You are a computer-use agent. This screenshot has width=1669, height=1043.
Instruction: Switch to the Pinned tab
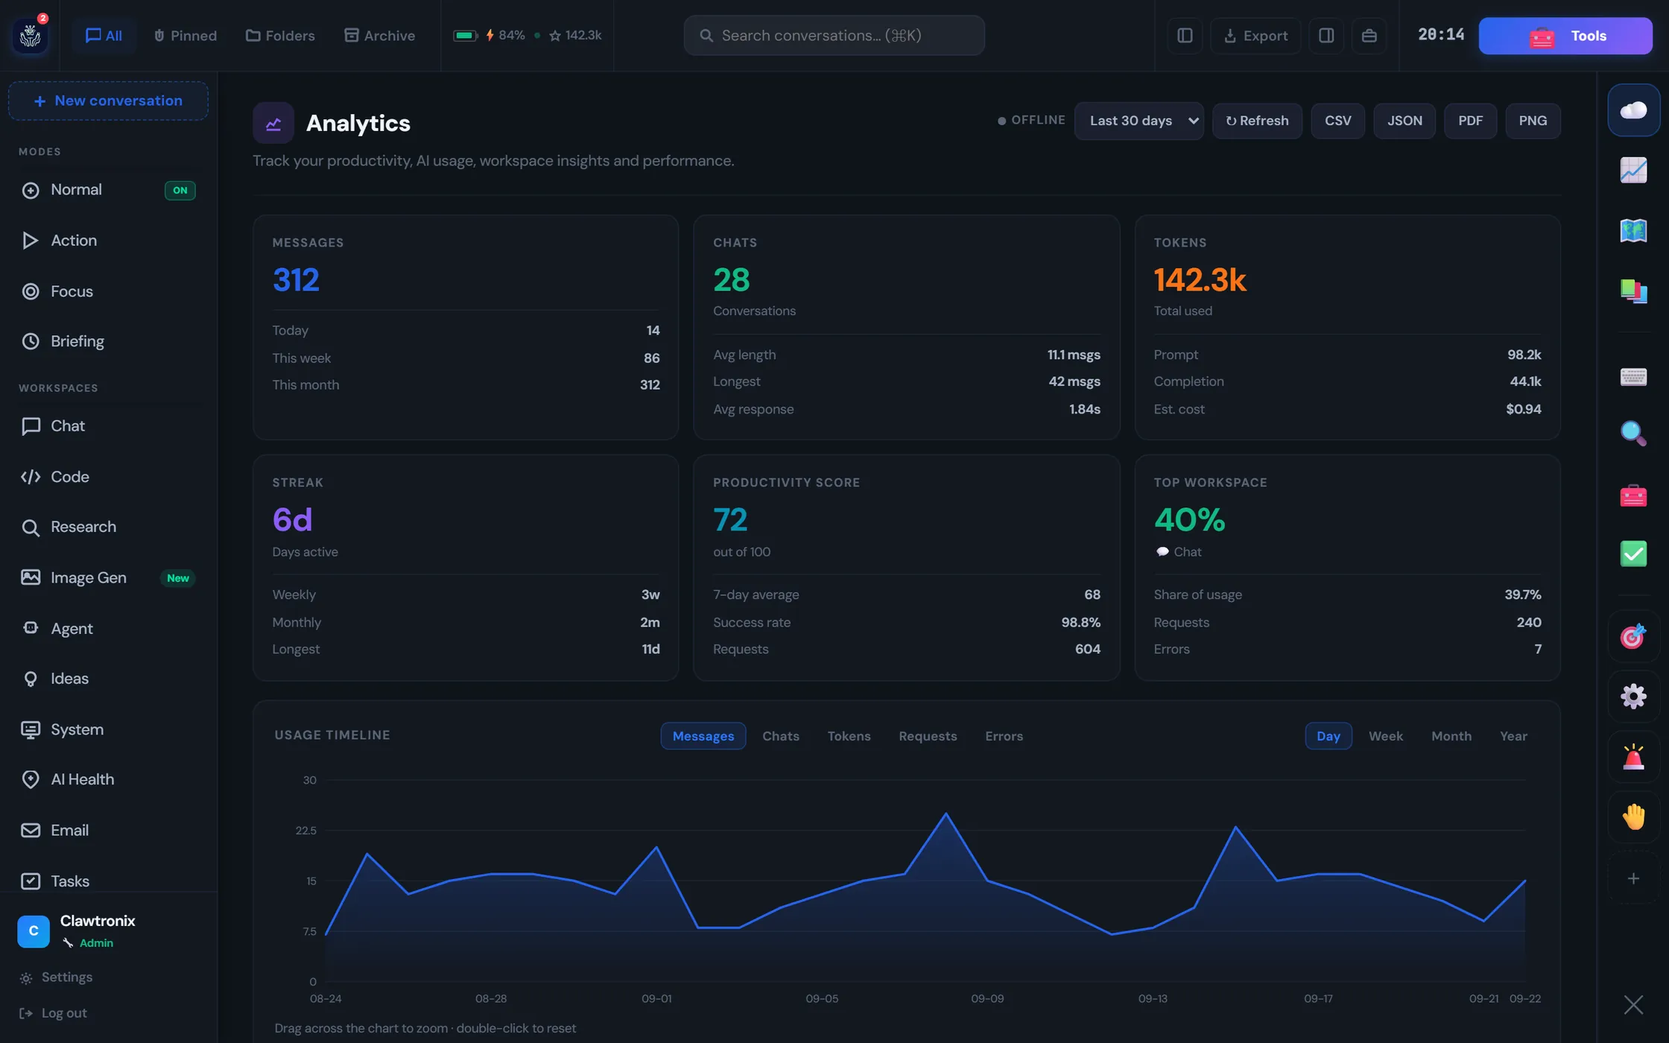(185, 35)
